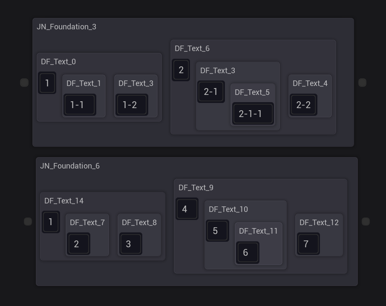Select the JN_Foundation_6 node title

pos(70,166)
